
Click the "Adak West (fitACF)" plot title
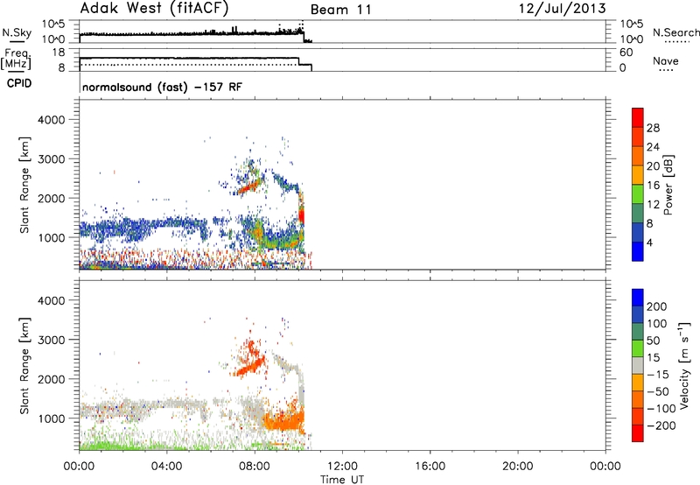click(x=154, y=9)
